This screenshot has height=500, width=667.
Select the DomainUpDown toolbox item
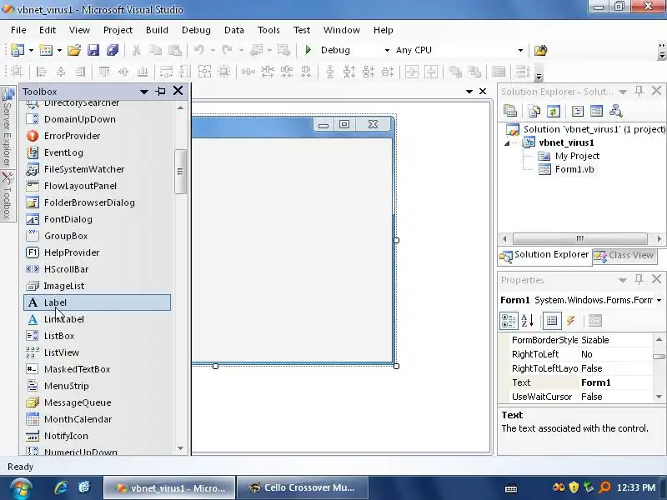pos(97,119)
